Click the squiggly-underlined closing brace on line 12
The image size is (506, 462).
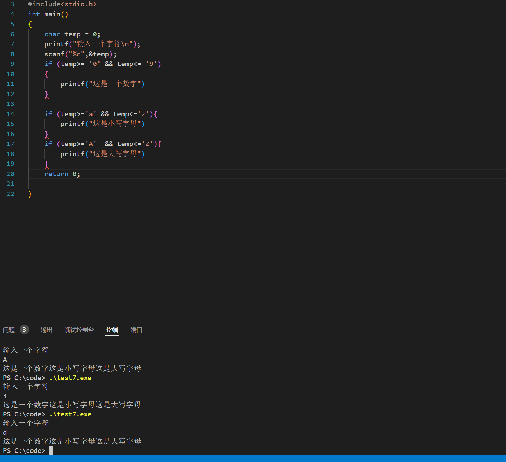46,94
